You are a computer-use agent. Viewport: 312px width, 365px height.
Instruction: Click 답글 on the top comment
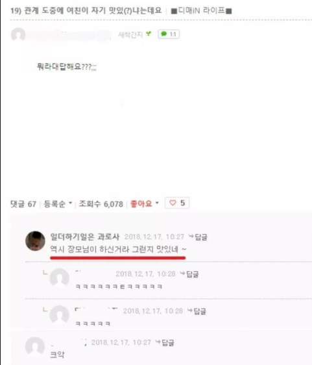tap(198, 237)
